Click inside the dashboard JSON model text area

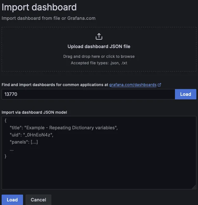coord(99,153)
